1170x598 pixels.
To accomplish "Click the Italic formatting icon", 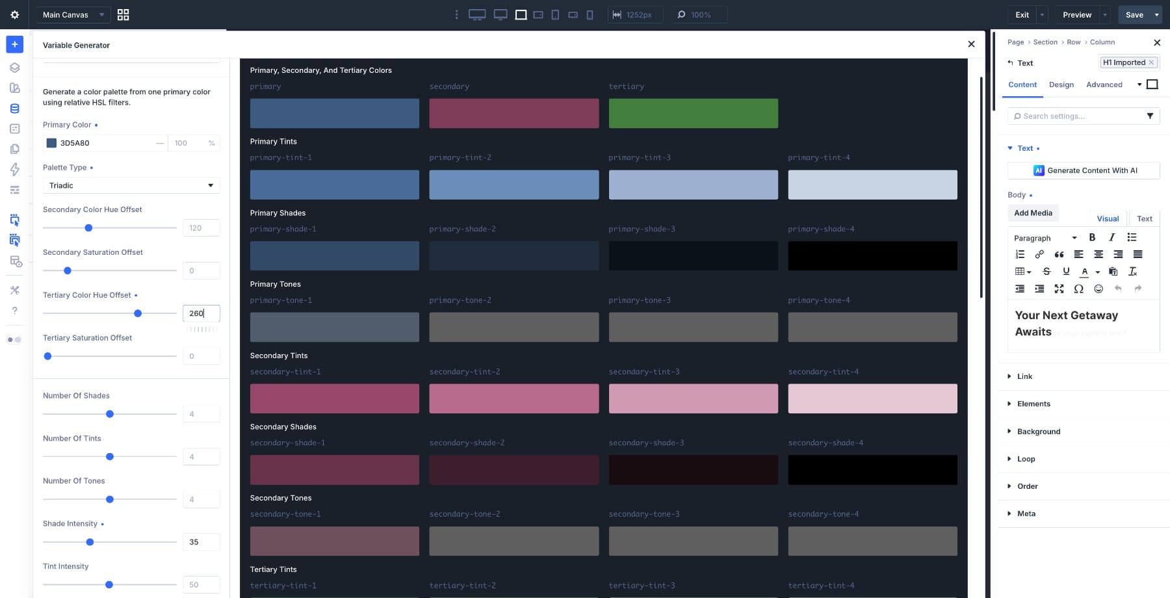I will (1111, 237).
